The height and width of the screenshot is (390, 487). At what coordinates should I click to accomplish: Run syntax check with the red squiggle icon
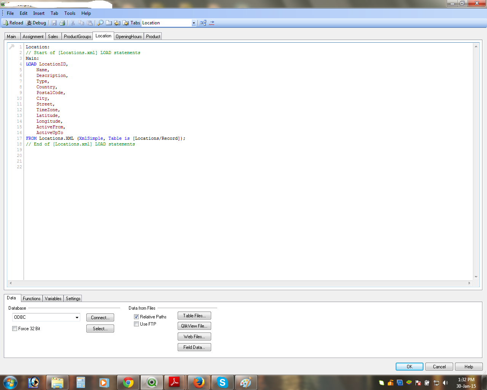212,23
